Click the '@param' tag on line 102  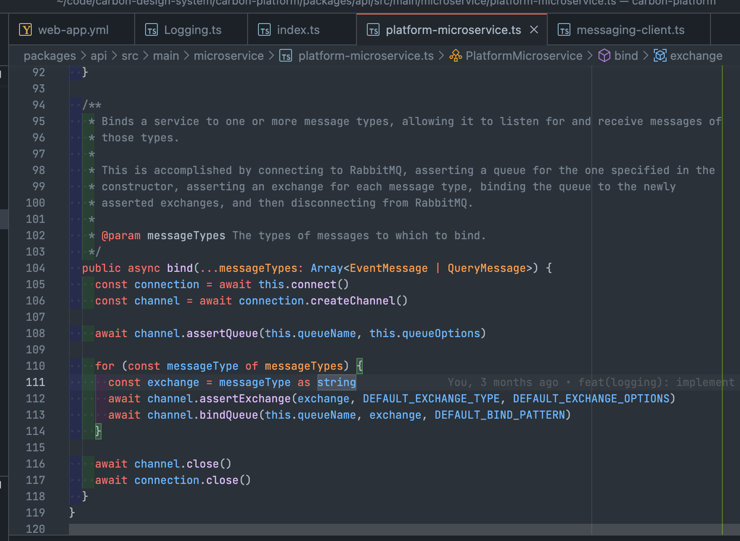coord(121,236)
